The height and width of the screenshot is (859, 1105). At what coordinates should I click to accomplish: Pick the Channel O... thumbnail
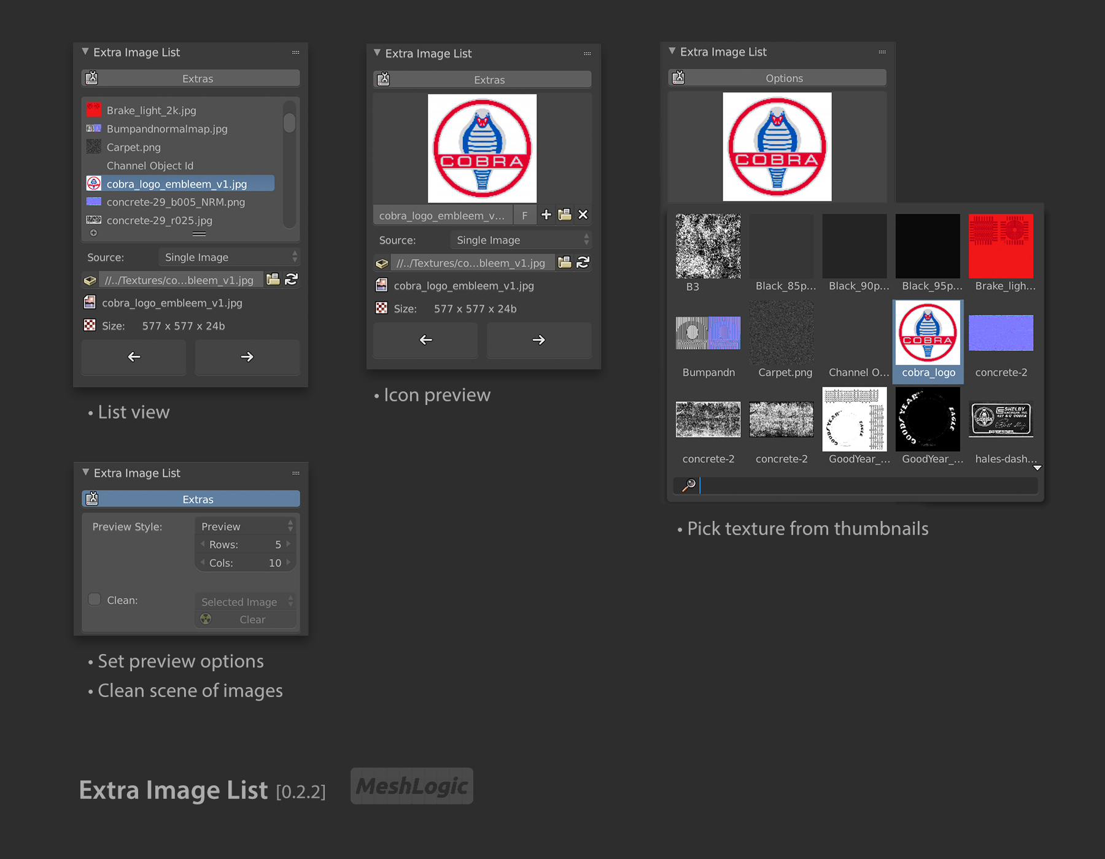click(x=855, y=341)
